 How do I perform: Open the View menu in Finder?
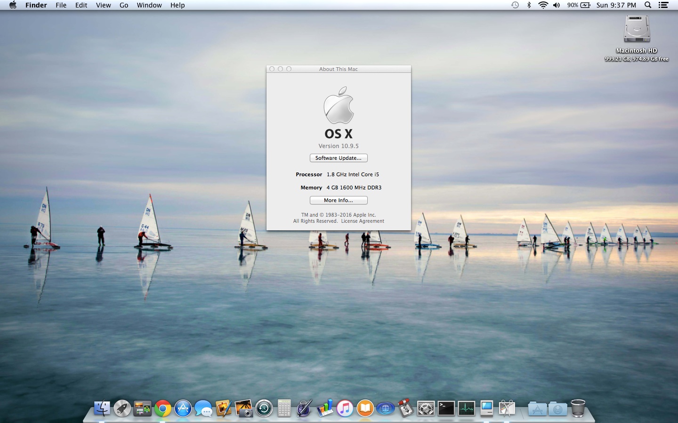tap(103, 5)
